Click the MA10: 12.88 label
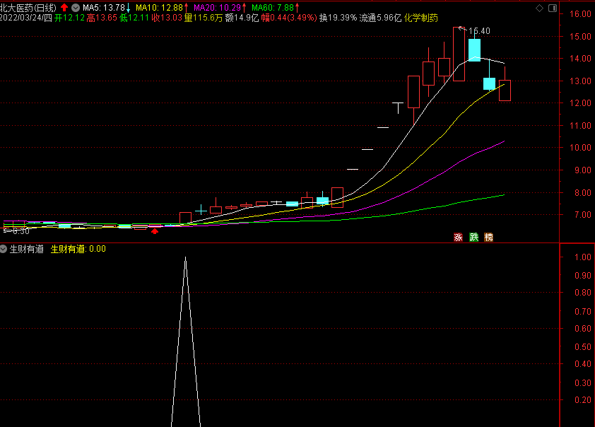 pyautogui.click(x=160, y=8)
